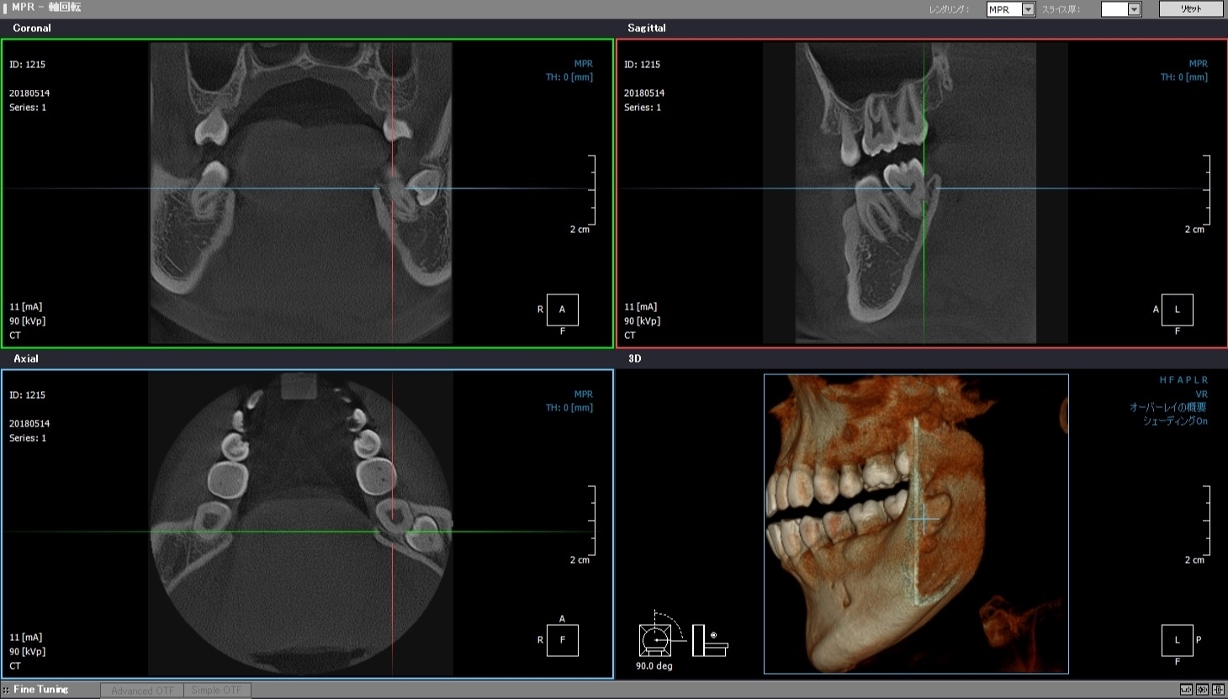This screenshot has width=1228, height=699.
Task: Click the Axial view orientation cube
Action: pos(562,640)
